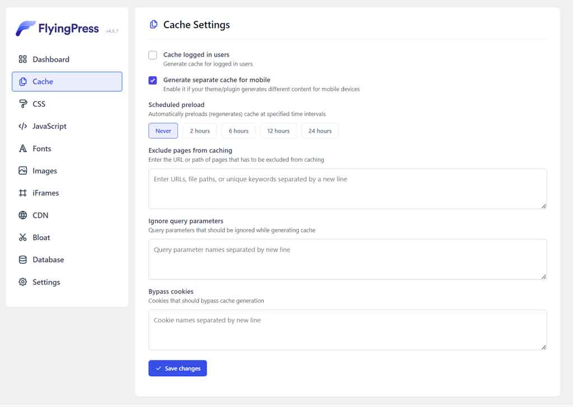Click the iFrames hash icon
This screenshot has height=407, width=573.
pos(23,193)
